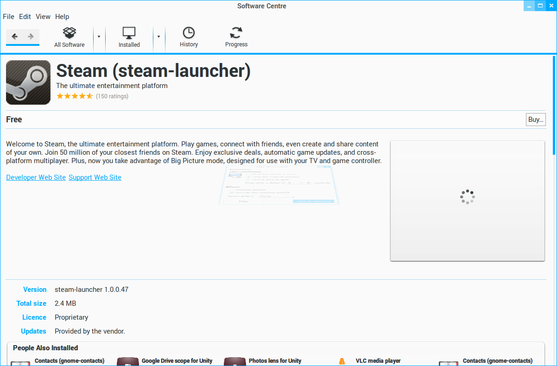Click the Free price label

[x=14, y=120]
